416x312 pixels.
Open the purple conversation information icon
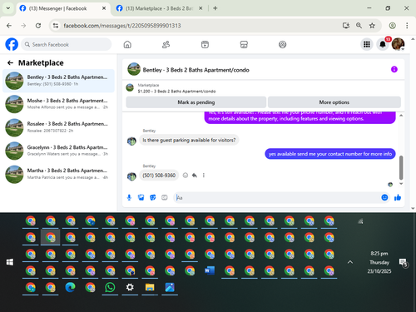[x=394, y=69]
